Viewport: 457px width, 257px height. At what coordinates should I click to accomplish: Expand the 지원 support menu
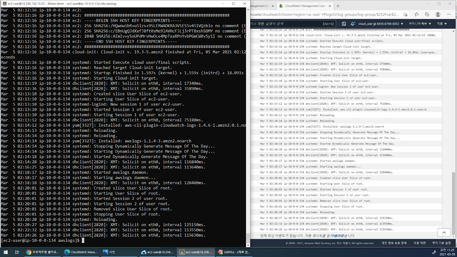click(442, 24)
